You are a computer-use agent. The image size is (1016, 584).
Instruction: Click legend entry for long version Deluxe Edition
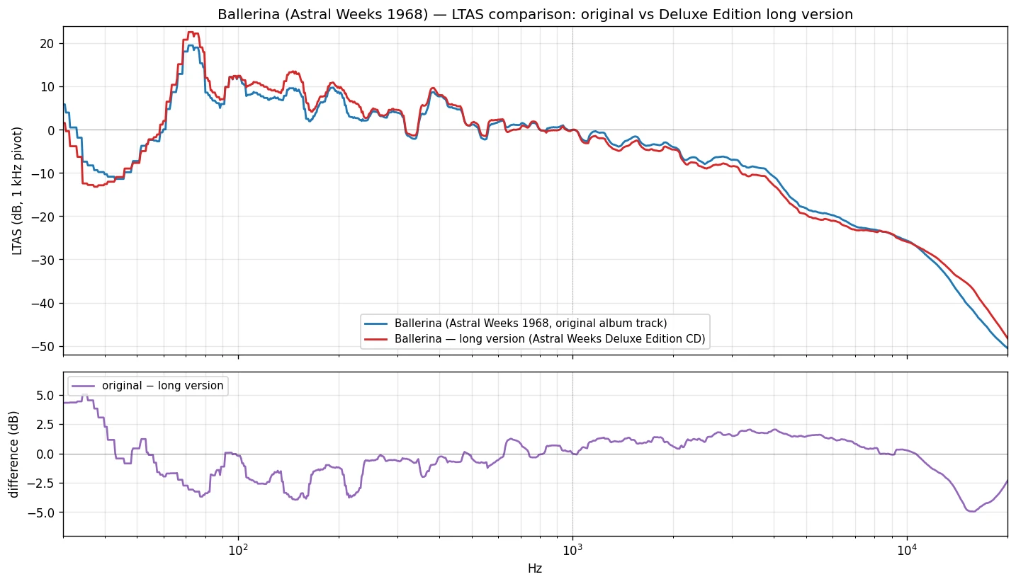click(x=535, y=339)
